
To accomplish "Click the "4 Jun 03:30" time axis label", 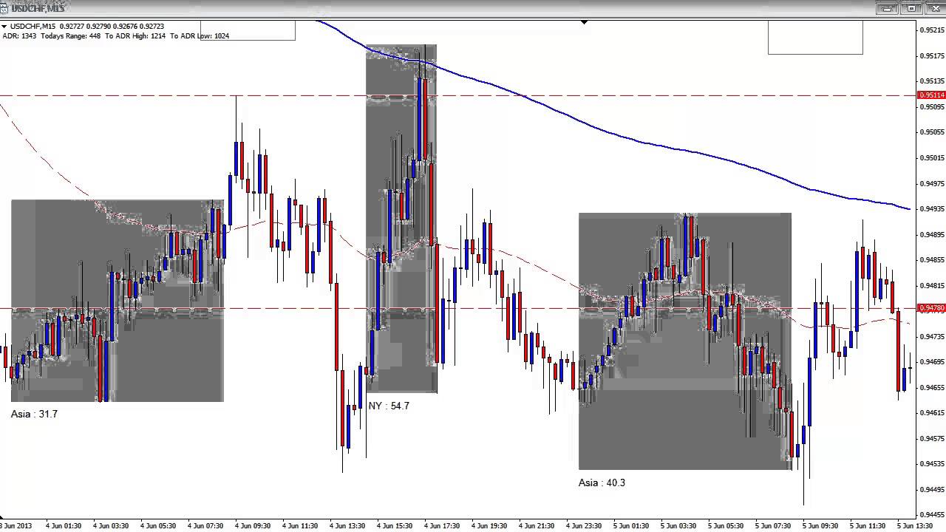I will (x=111, y=526).
